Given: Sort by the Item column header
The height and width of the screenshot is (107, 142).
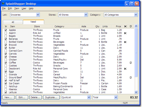Looking at the screenshot, I should tap(20, 27).
